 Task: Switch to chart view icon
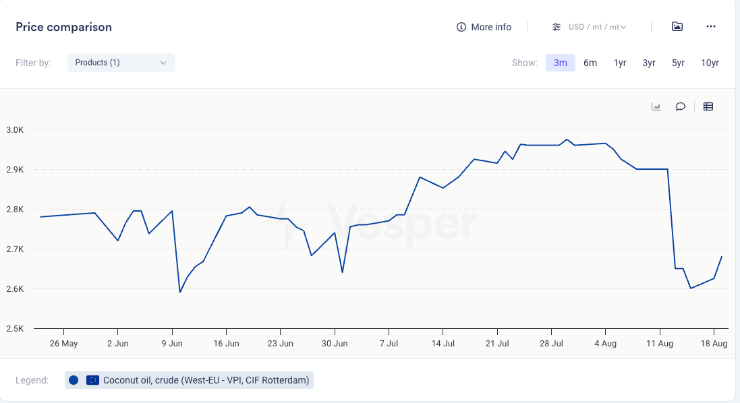pyautogui.click(x=656, y=106)
